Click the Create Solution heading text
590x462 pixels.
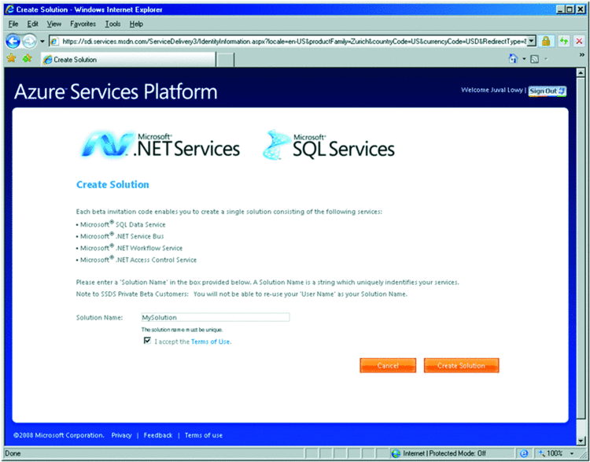[112, 184]
